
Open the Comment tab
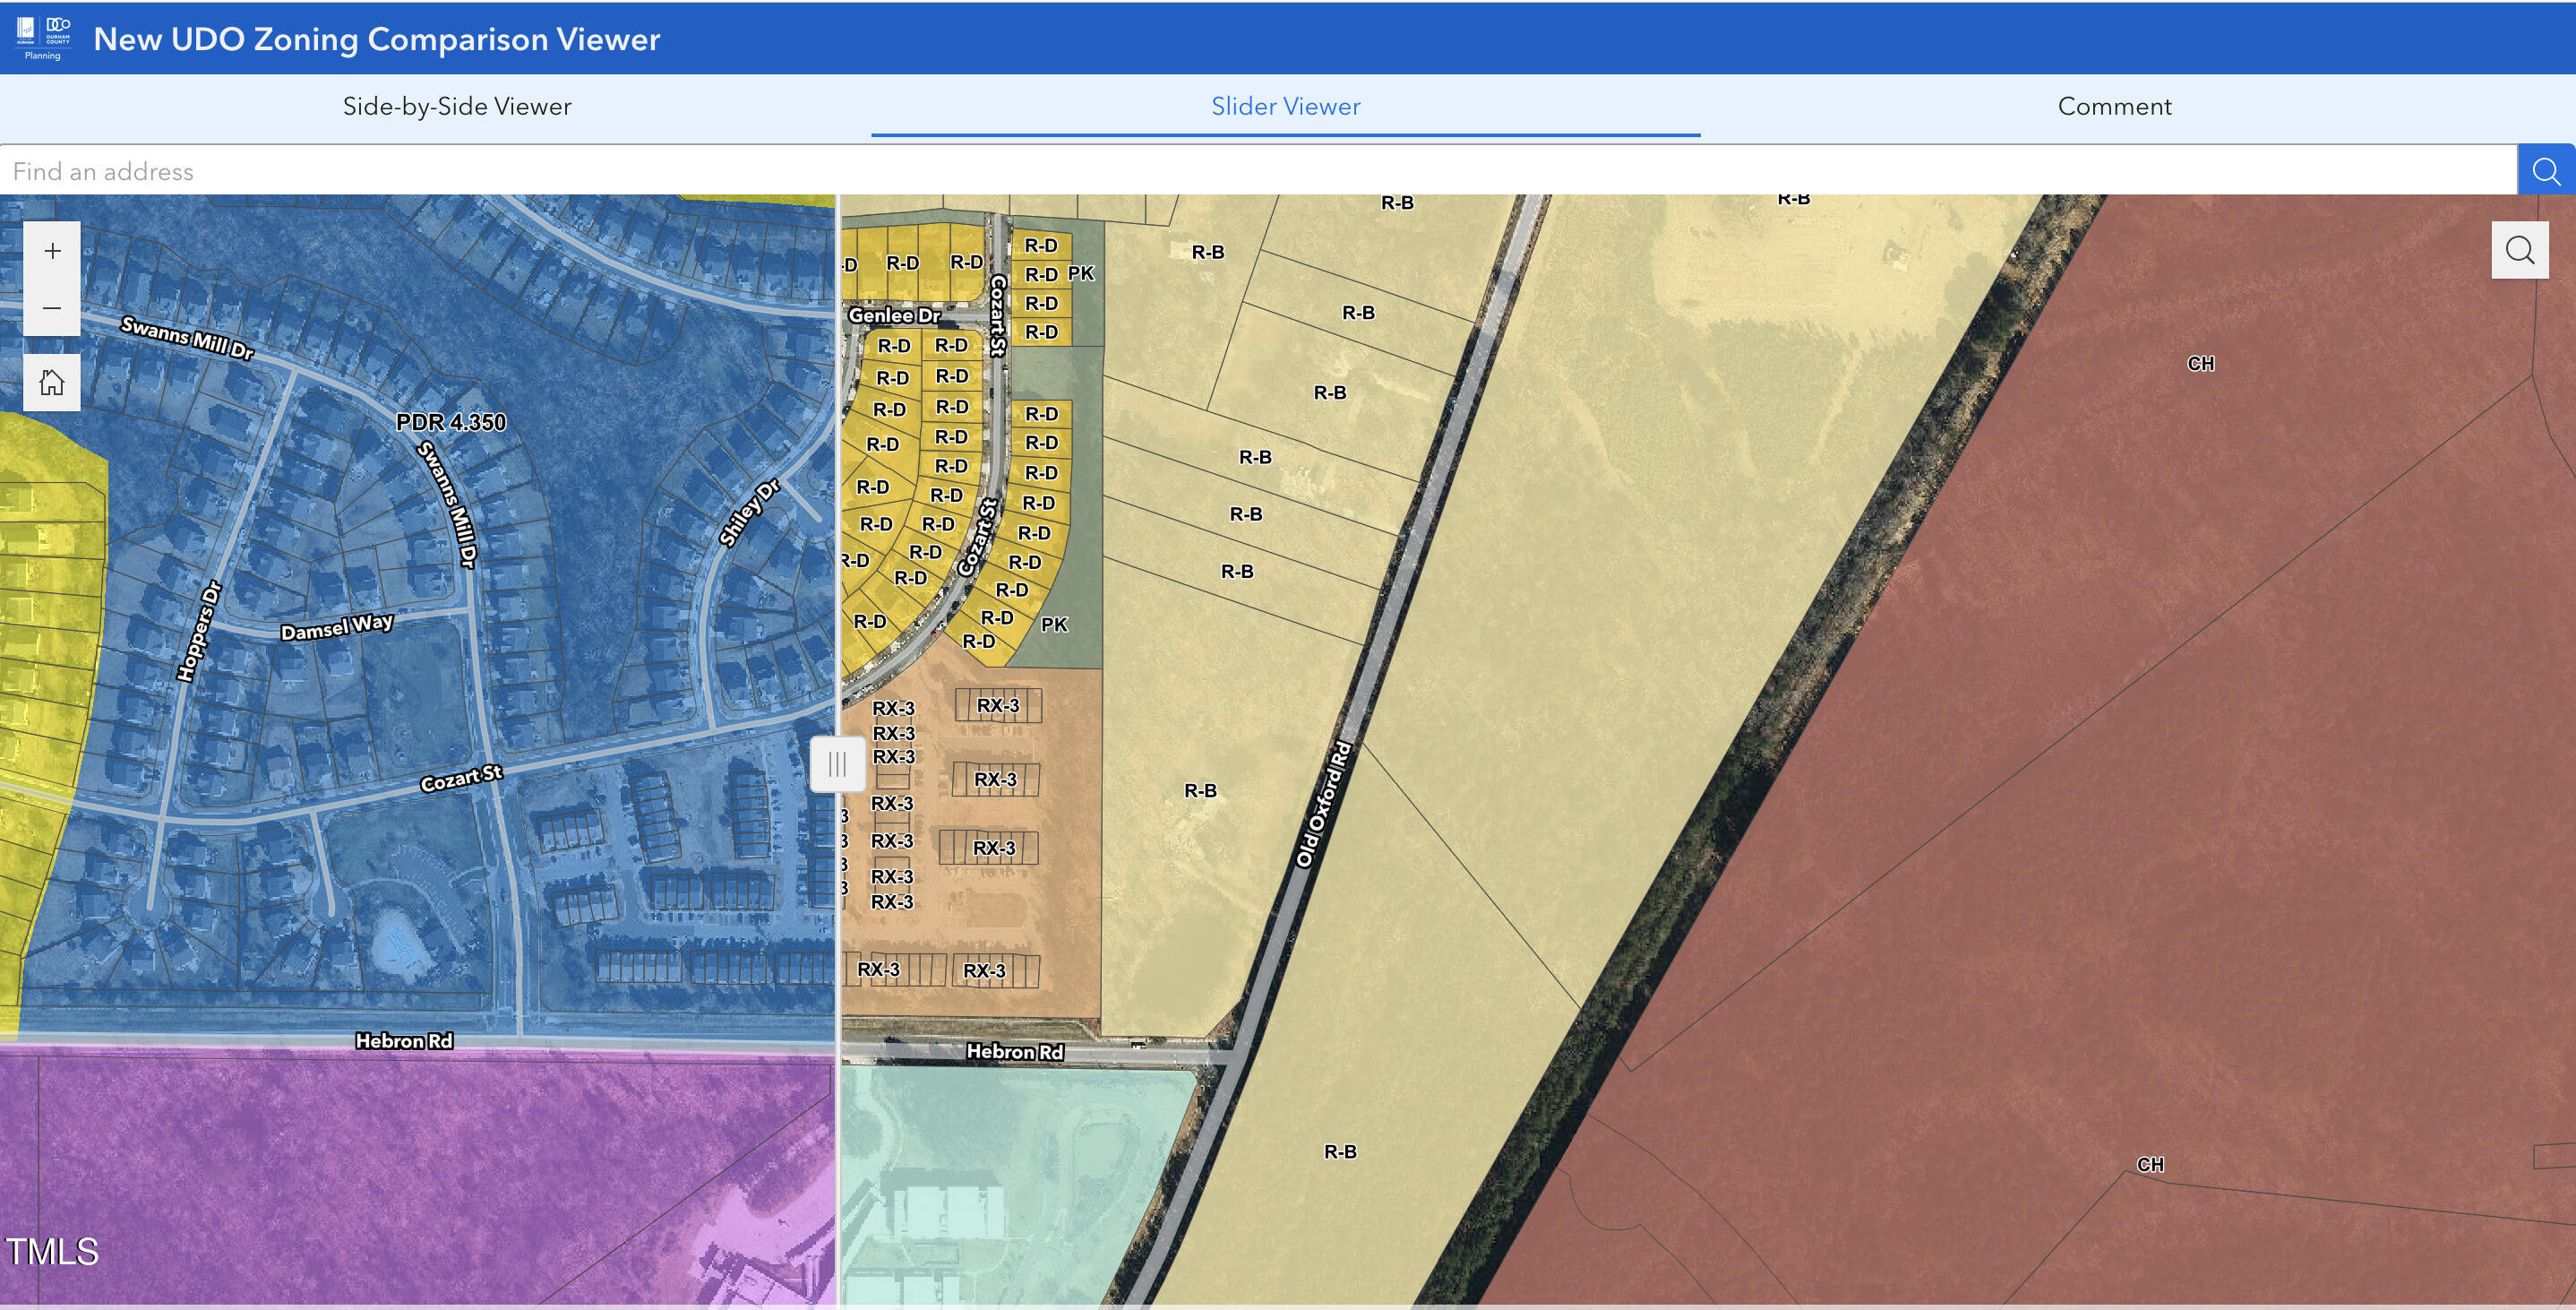[x=2114, y=106]
